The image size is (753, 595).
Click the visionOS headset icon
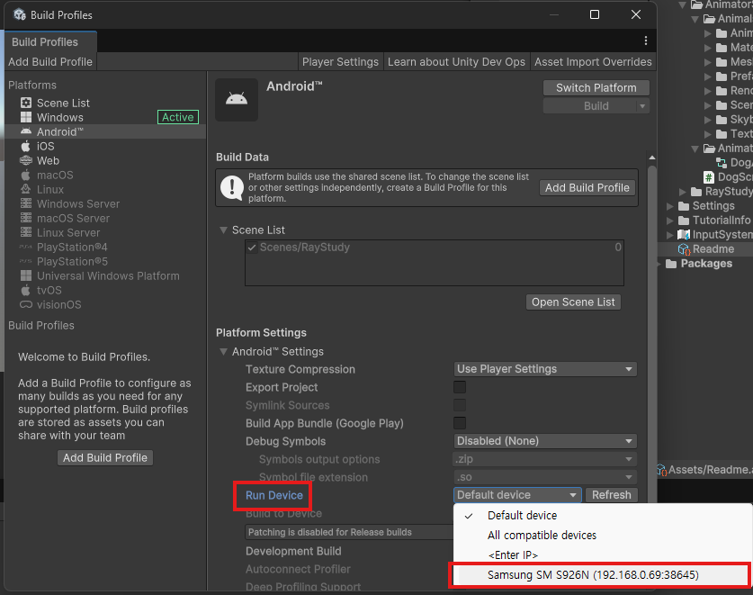pyautogui.click(x=26, y=305)
